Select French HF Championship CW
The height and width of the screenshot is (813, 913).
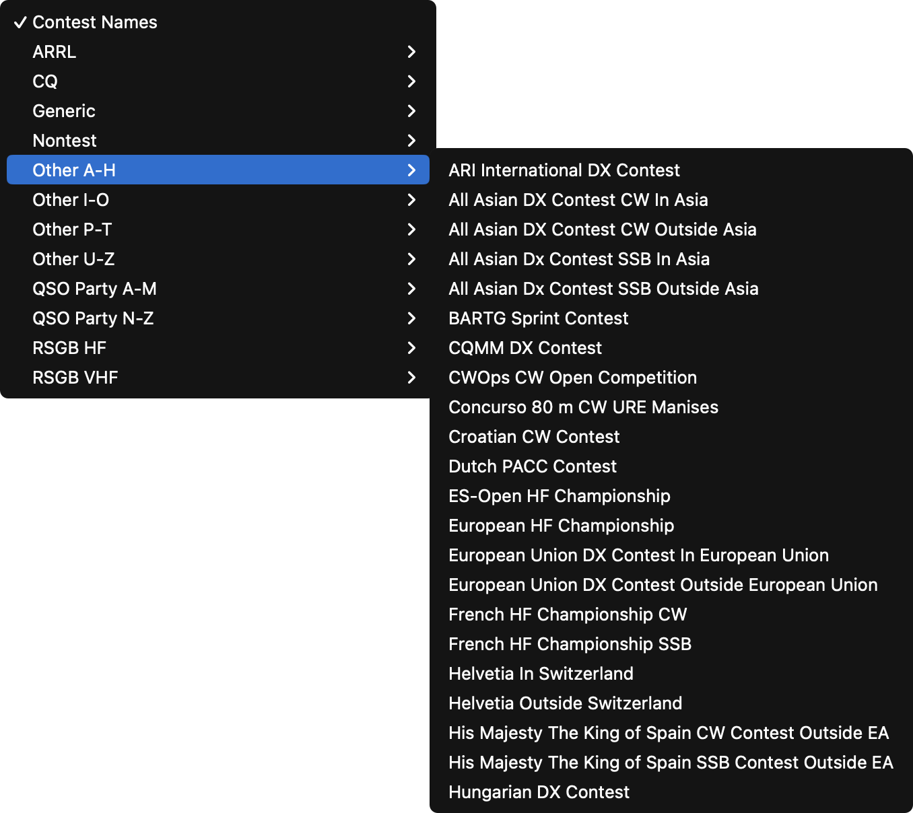pos(671,614)
